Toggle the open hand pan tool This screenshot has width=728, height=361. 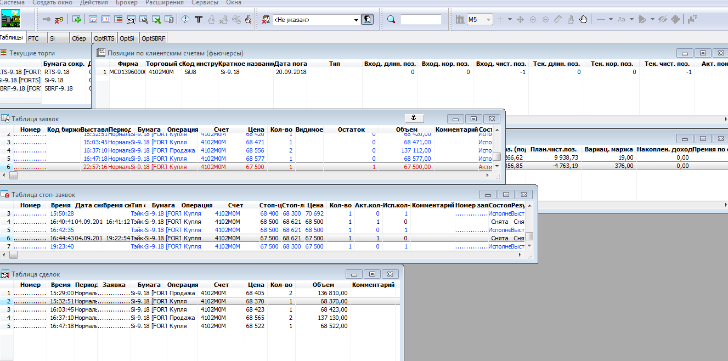(x=583, y=20)
